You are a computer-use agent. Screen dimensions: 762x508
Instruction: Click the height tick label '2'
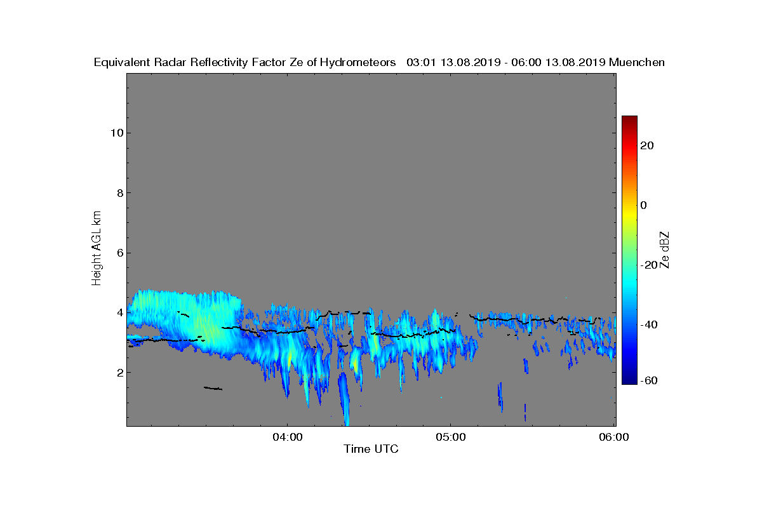tap(119, 372)
